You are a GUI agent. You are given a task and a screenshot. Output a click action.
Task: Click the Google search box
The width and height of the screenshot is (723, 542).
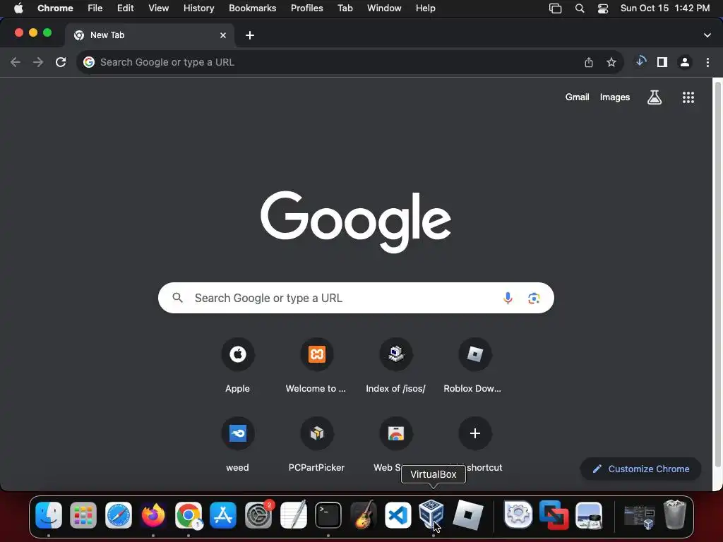[356, 298]
